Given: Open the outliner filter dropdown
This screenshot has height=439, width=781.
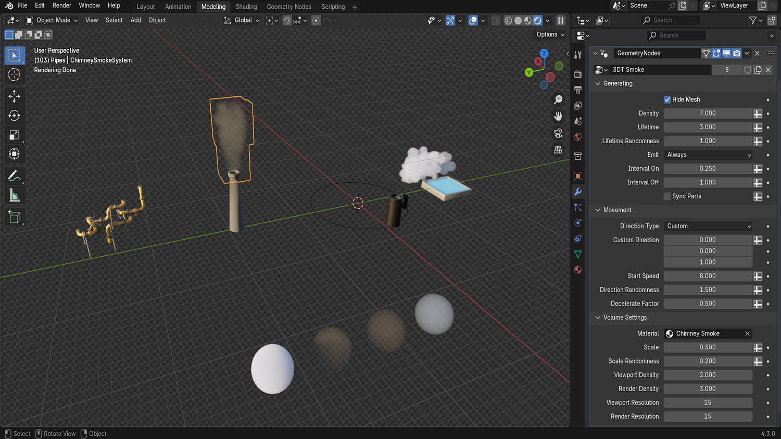Looking at the screenshot, I should [755, 20].
